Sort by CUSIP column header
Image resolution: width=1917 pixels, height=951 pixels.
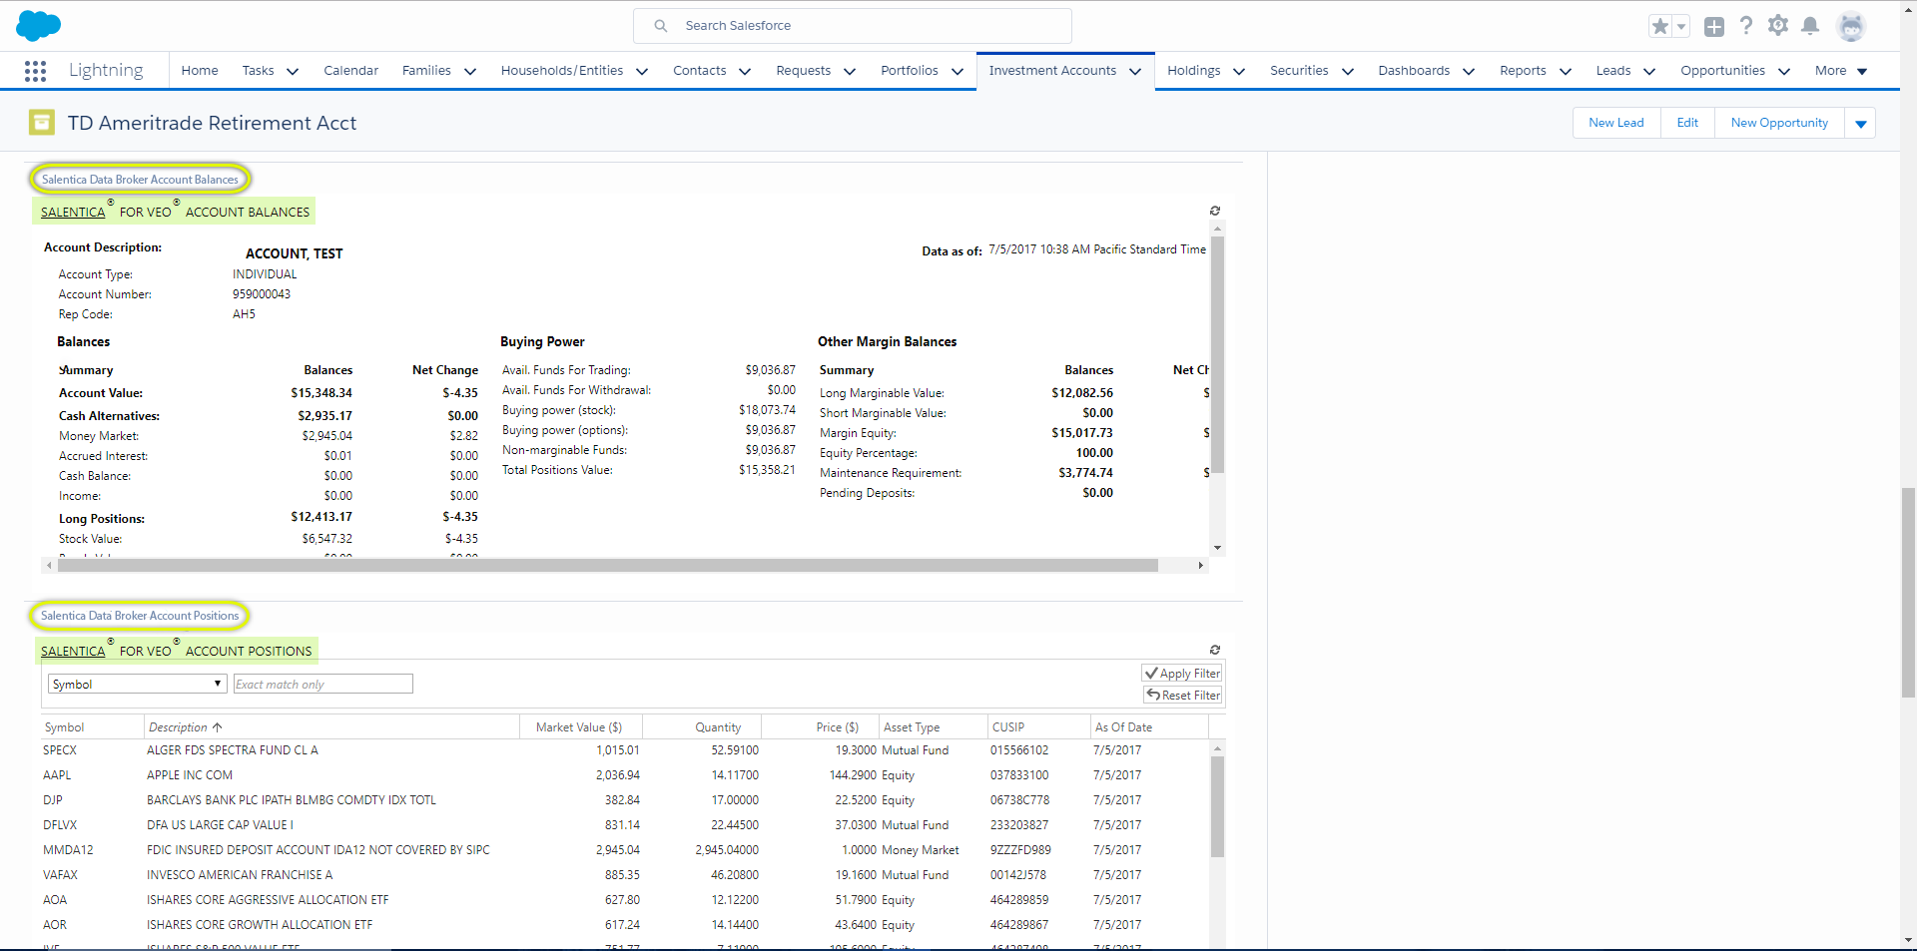point(1008,727)
